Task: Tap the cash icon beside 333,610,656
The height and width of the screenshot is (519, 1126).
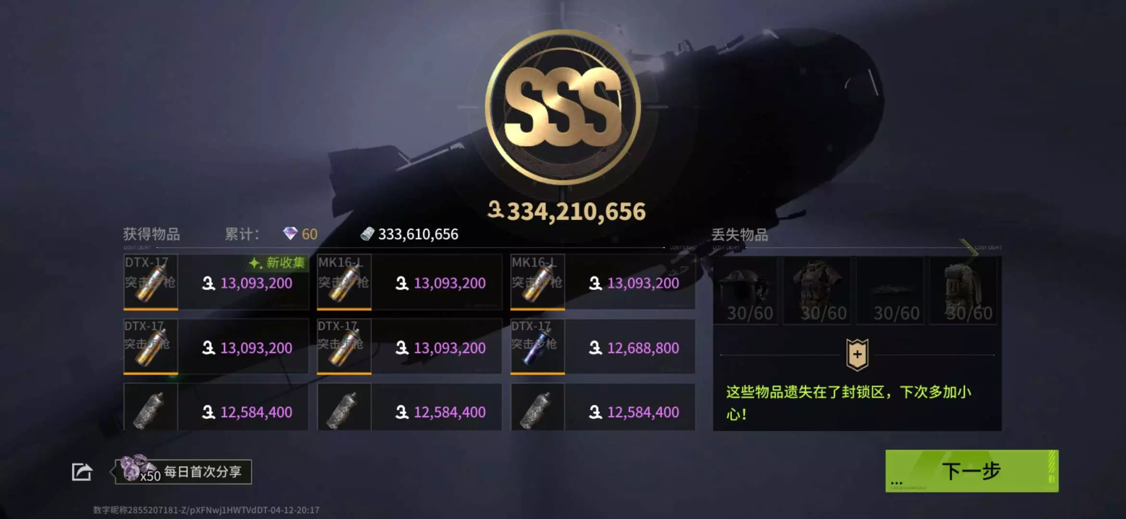Action: point(367,234)
